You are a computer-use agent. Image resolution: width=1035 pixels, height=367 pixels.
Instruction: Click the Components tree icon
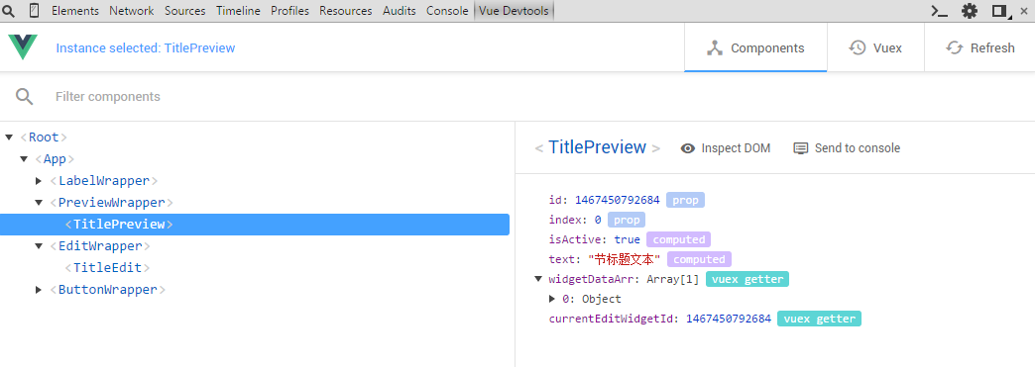pyautogui.click(x=715, y=48)
